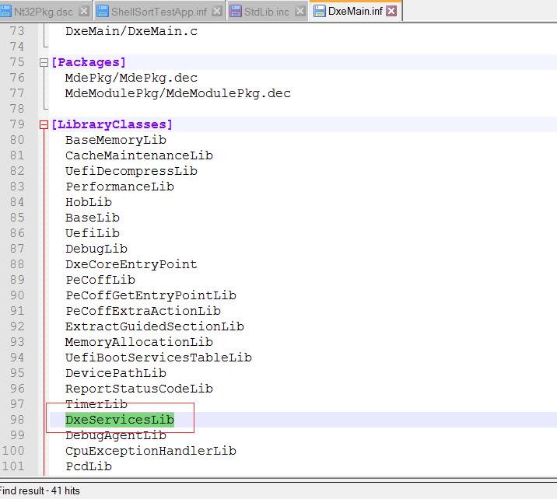Click the highlighted DxeServicesLib entry
Screen dimensions: 557x499
[x=120, y=420]
